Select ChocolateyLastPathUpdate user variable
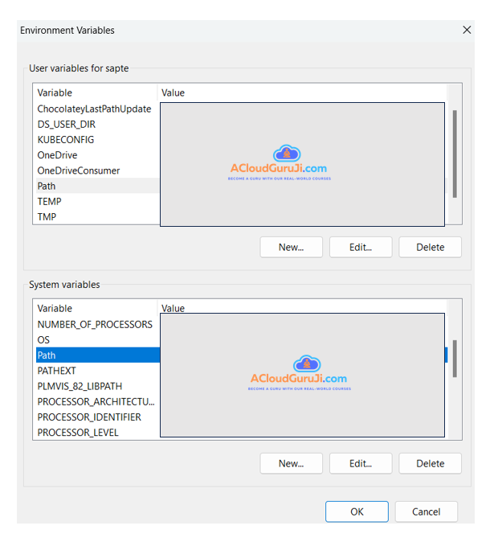Image resolution: width=494 pixels, height=538 pixels. click(x=93, y=109)
